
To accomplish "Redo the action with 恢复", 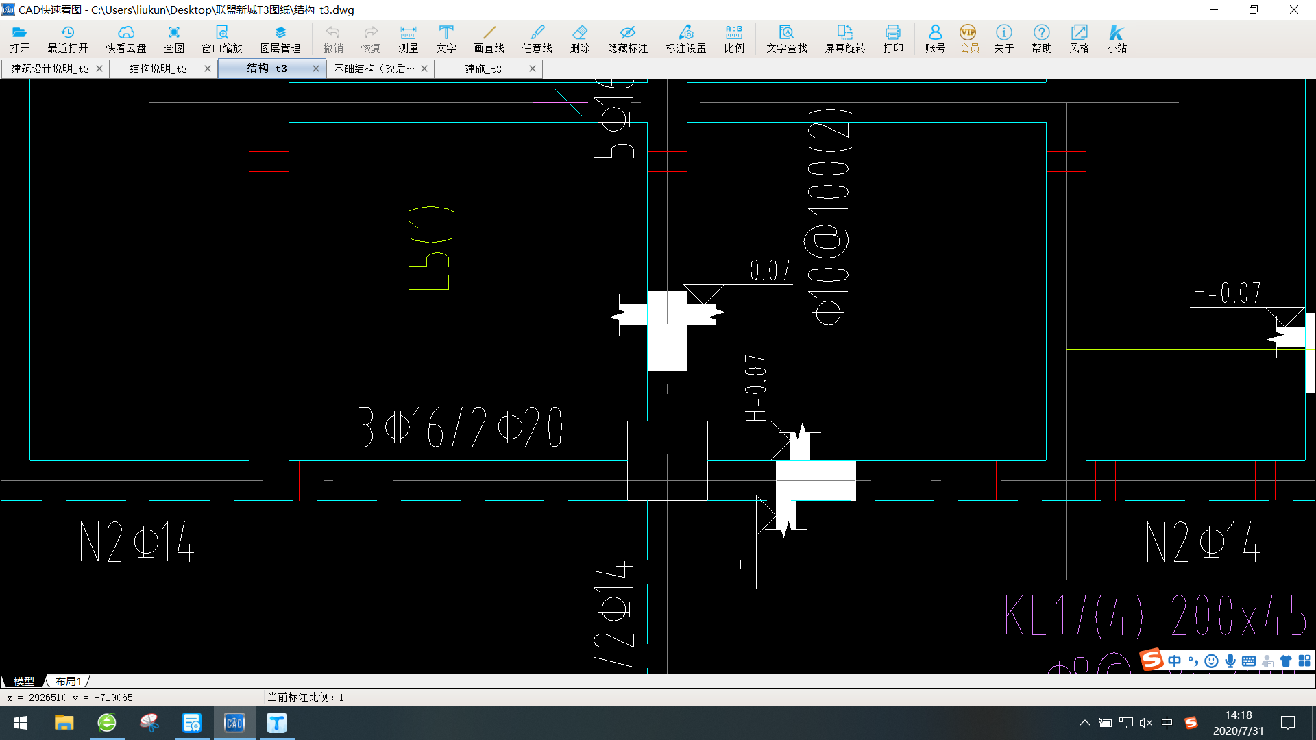I will 371,39.
